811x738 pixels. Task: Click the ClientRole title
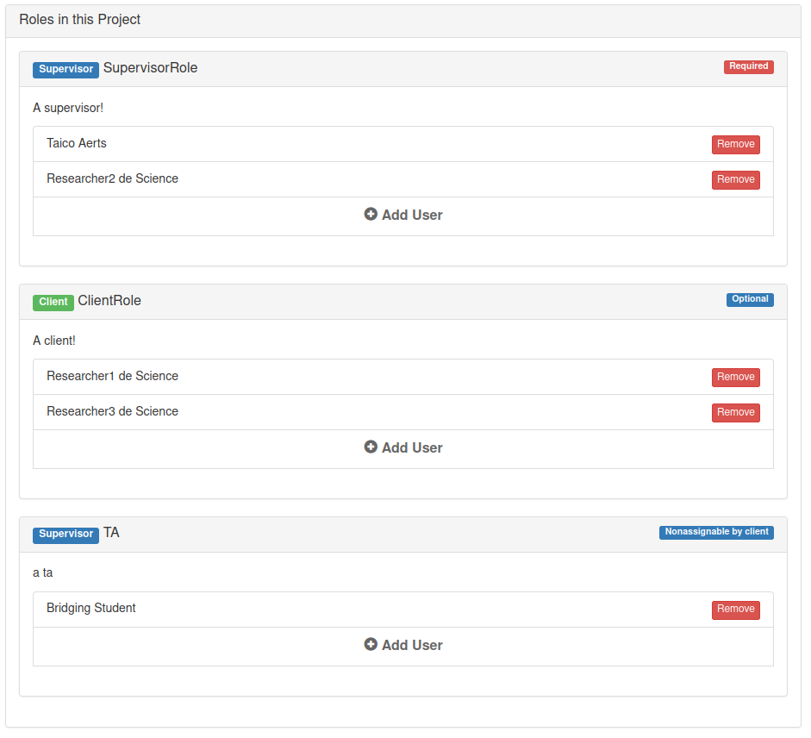pos(109,301)
